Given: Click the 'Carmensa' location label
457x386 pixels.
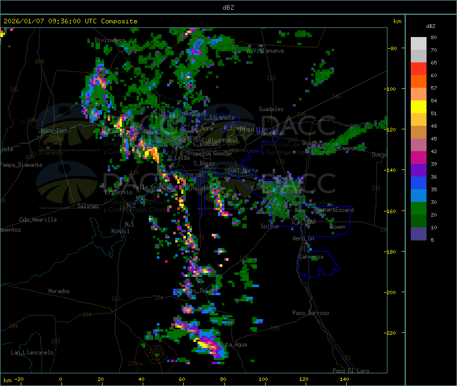Looking at the screenshot, I should click(x=311, y=257).
